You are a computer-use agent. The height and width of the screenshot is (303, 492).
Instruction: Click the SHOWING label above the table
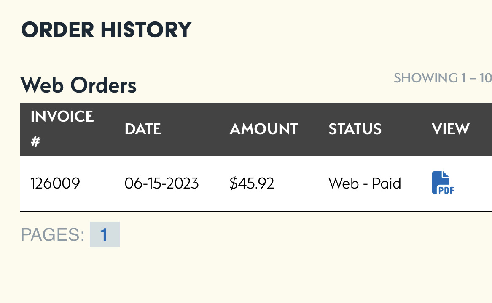[425, 78]
